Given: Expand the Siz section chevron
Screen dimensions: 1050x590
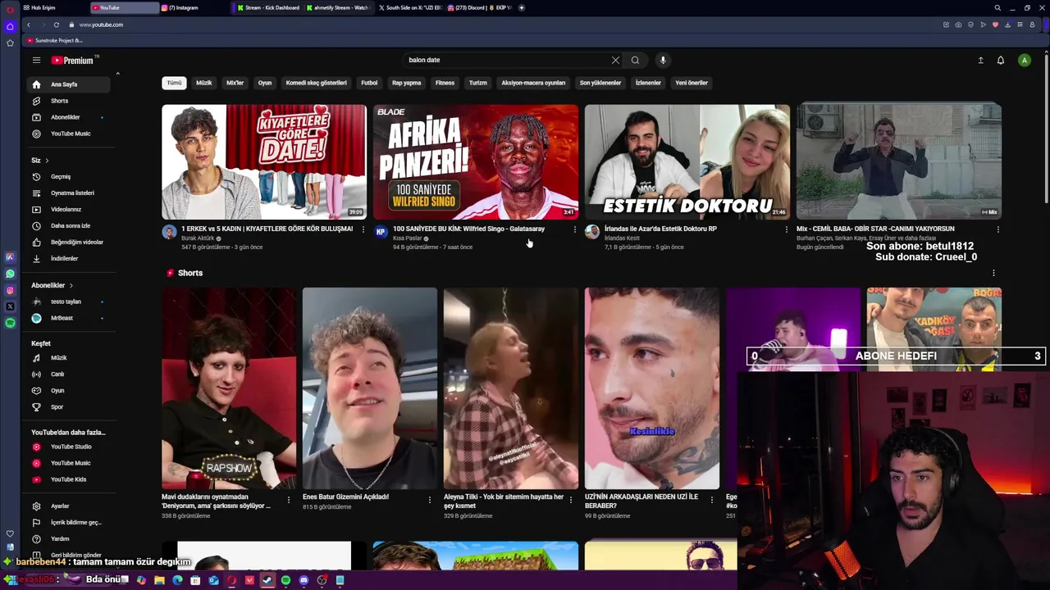Looking at the screenshot, I should click(x=47, y=161).
